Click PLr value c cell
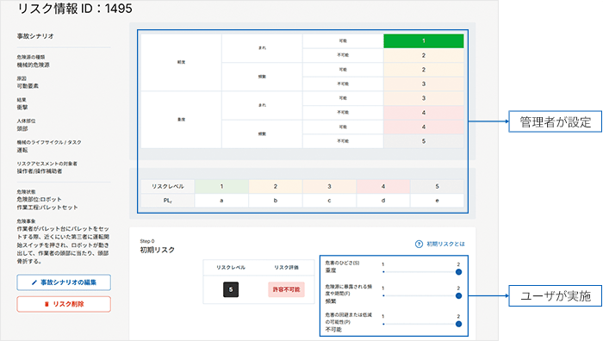Image resolution: width=603 pixels, height=341 pixels. click(329, 201)
